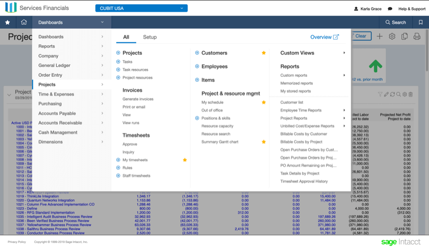This screenshot has height=249, width=429.
Task: Add a Customer with plus icon
Action: 197,53
